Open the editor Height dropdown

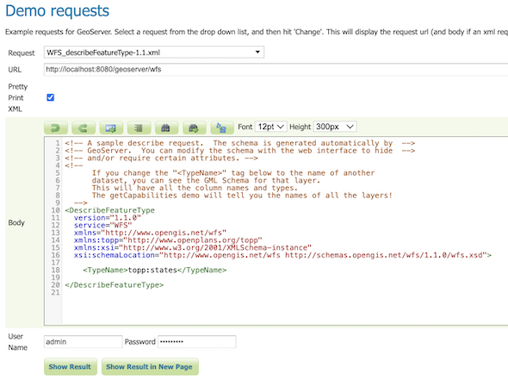[x=335, y=127]
